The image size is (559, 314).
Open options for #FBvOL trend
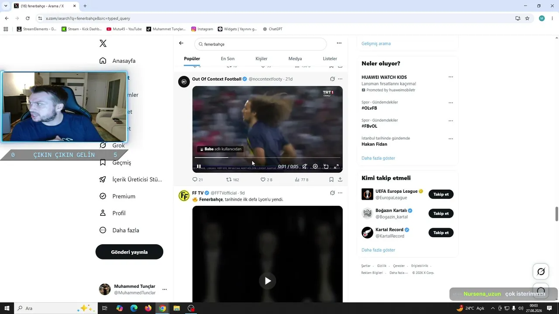coord(451,121)
